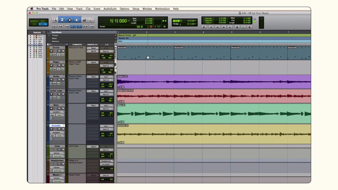Enable Shuffle edit mode
The image size is (338, 190).
(34, 21)
